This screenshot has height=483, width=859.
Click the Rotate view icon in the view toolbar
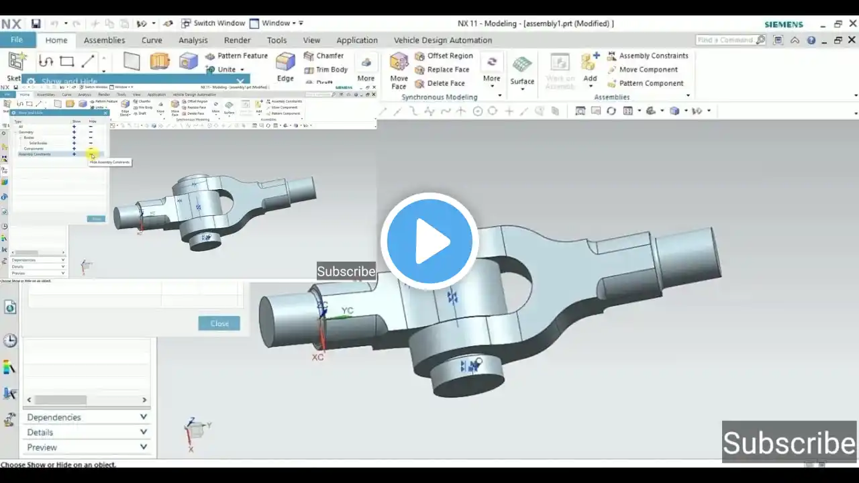pos(611,111)
